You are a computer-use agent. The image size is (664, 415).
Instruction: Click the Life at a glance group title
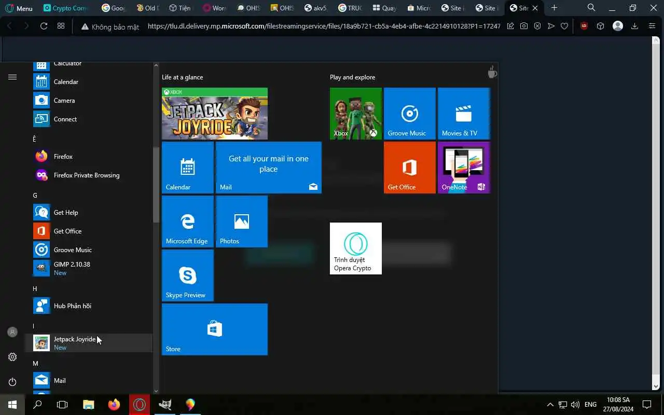tap(183, 77)
